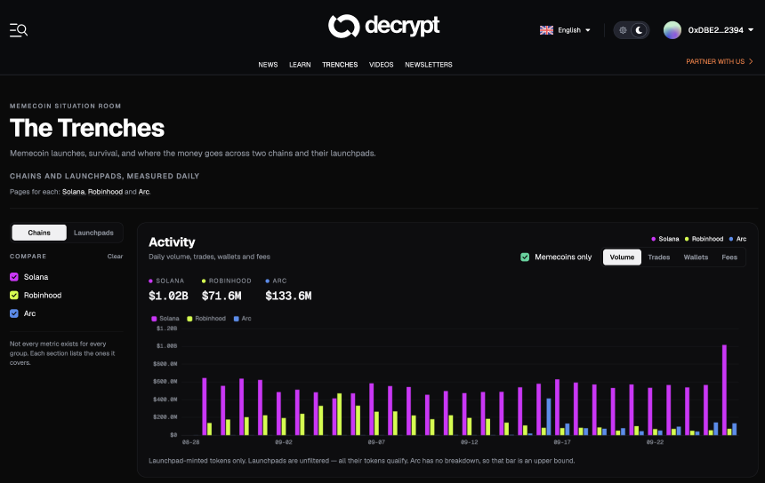Screen dimensions: 765x483
Task: Click the tallest Solana volume bar
Action: coord(724,390)
